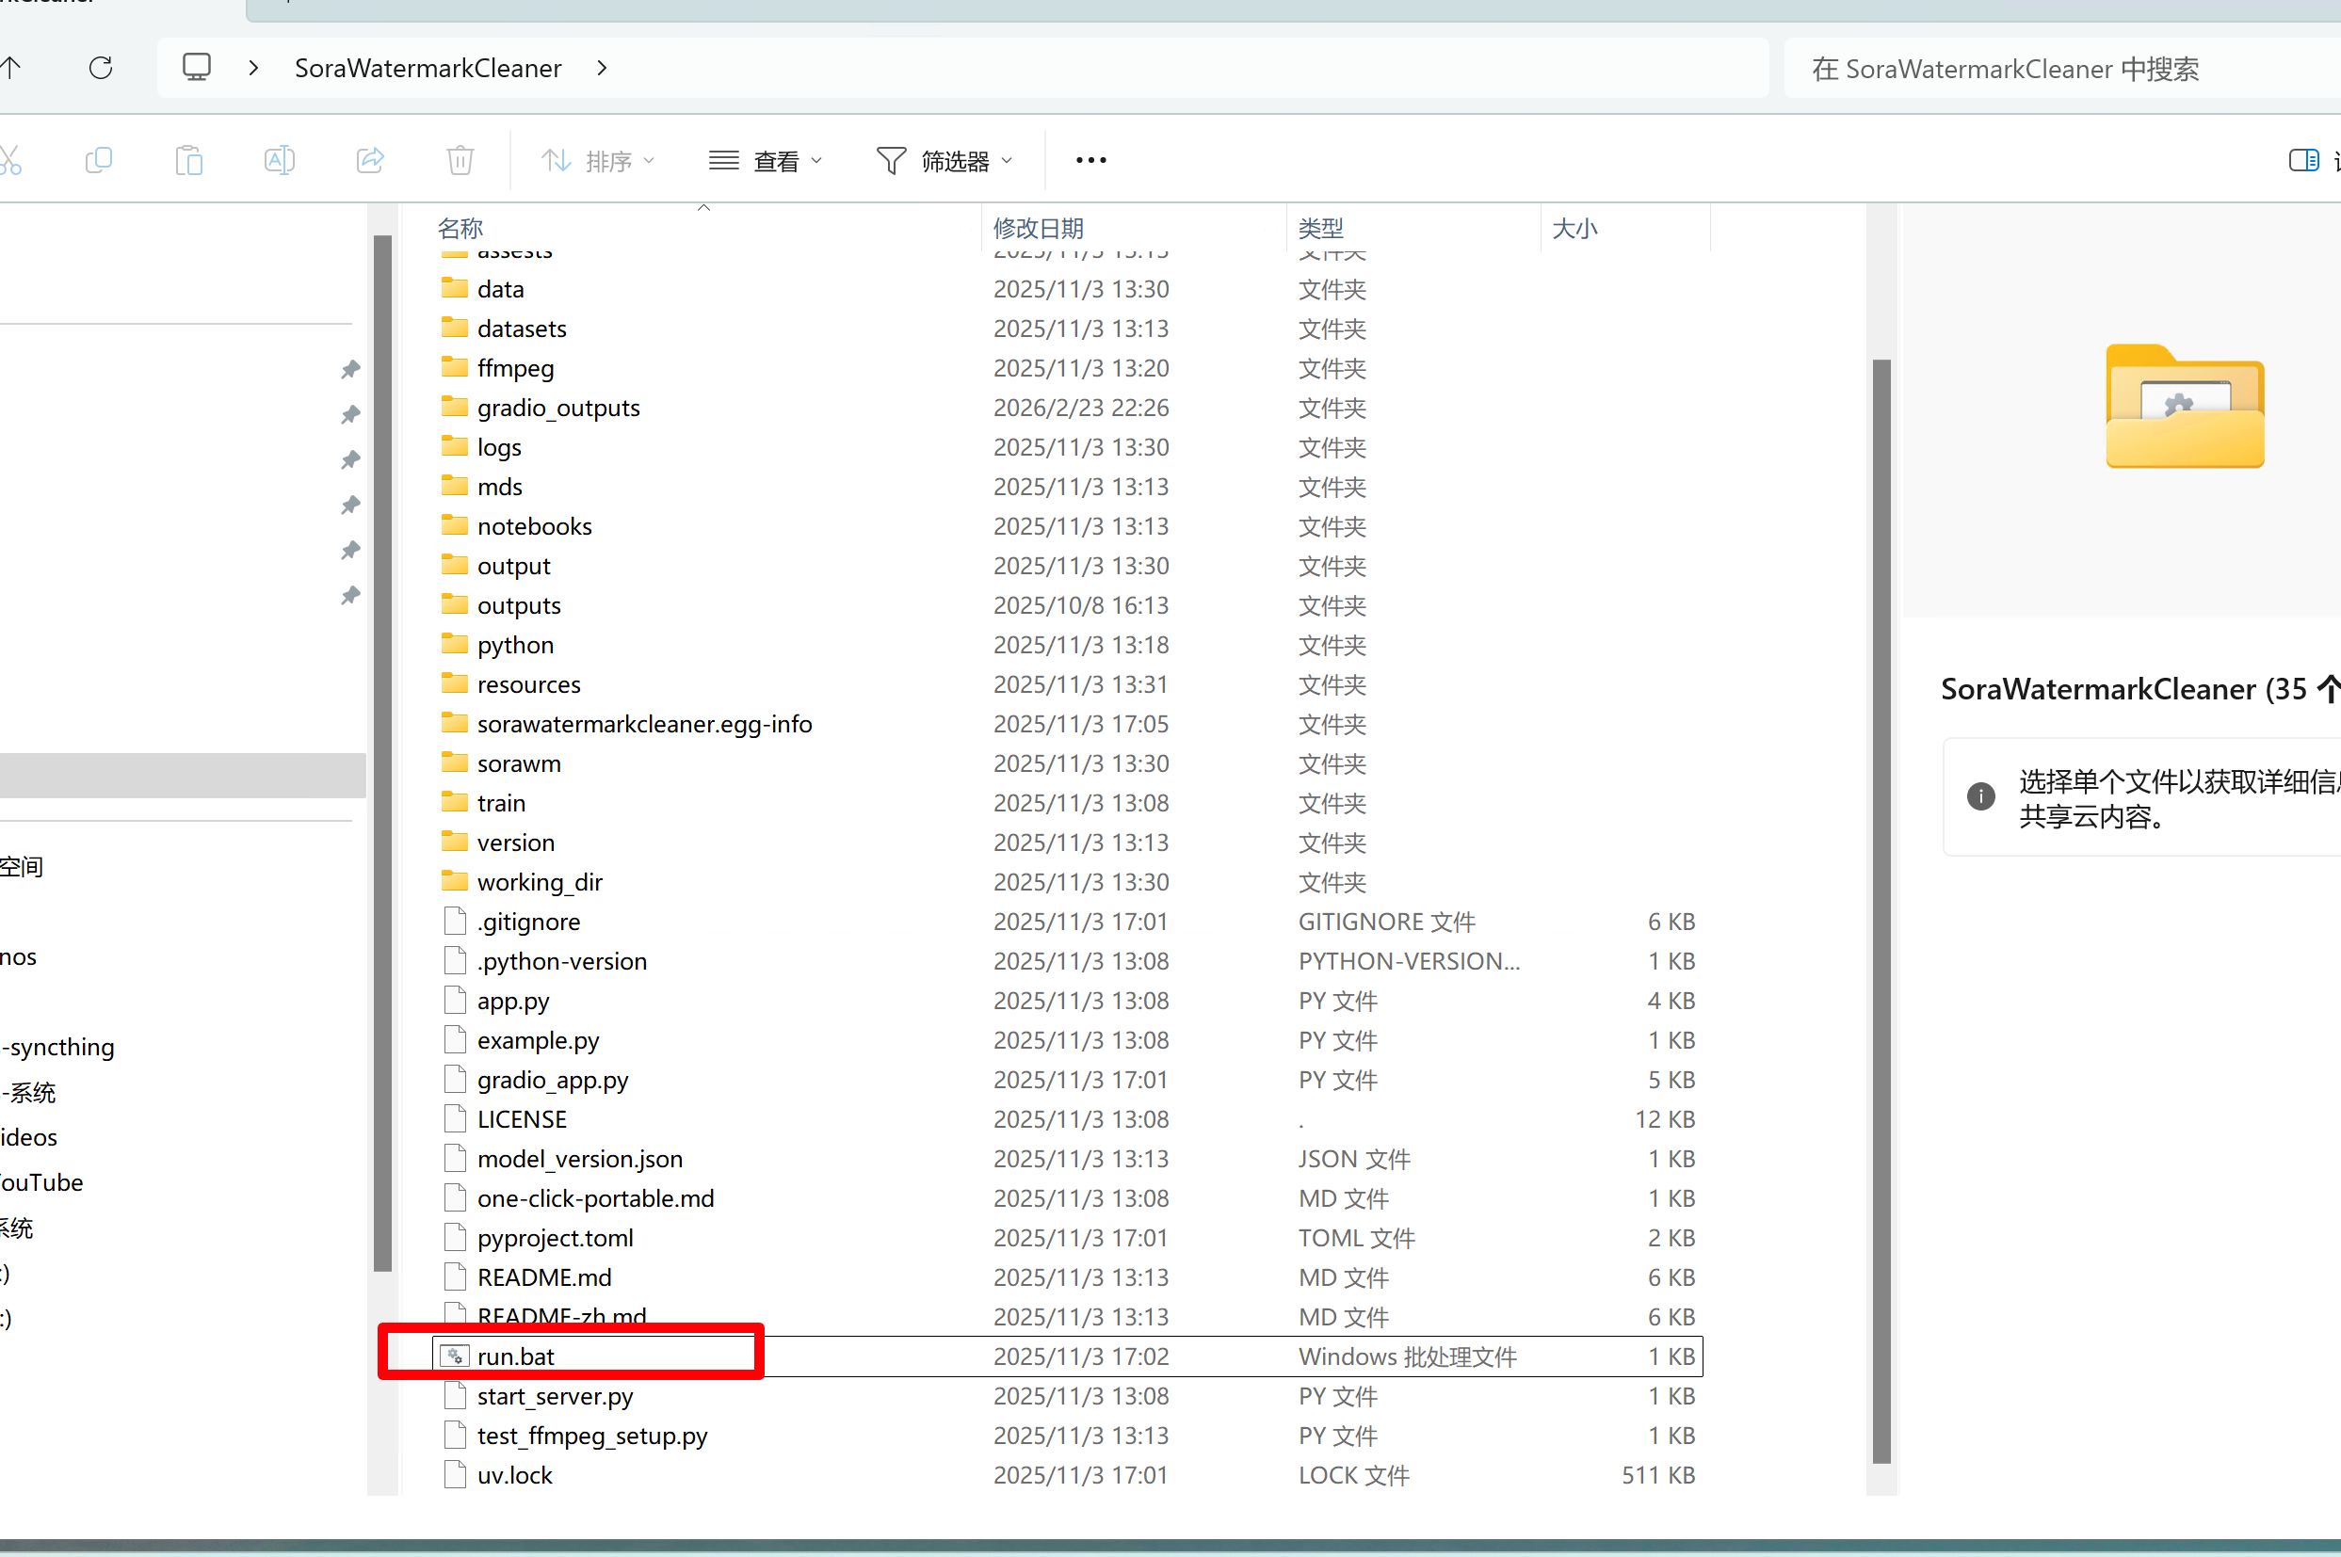
Task: Select the gradio_outputs folder
Action: point(558,409)
